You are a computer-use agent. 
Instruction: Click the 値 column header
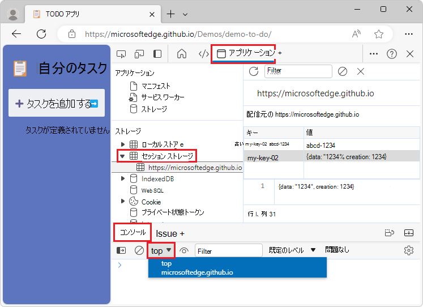361,133
